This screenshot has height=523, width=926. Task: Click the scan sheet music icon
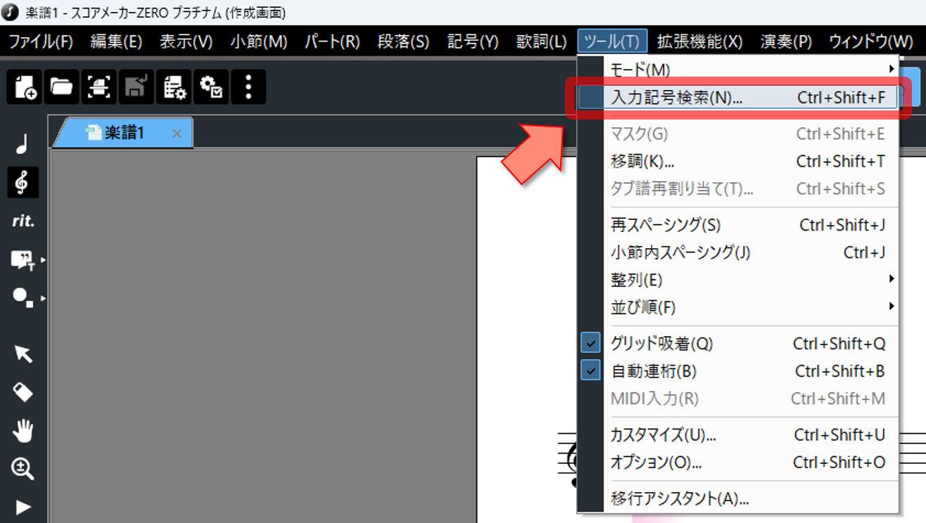pyautogui.click(x=99, y=87)
